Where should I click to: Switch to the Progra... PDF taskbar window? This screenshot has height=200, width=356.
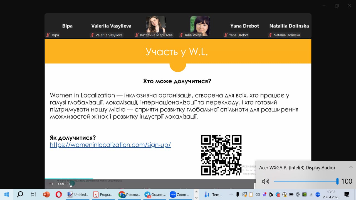[103, 194]
